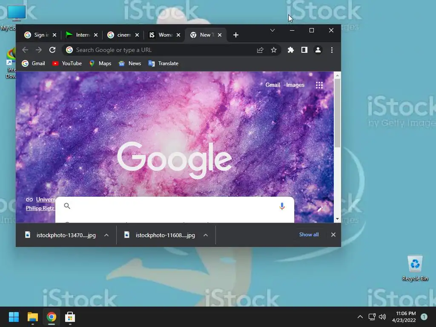Image resolution: width=436 pixels, height=327 pixels.
Task: Click the scrollbar down arrow
Action: point(337,219)
